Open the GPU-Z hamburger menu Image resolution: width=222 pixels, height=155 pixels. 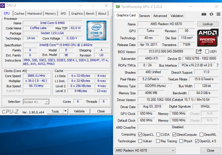click(218, 14)
